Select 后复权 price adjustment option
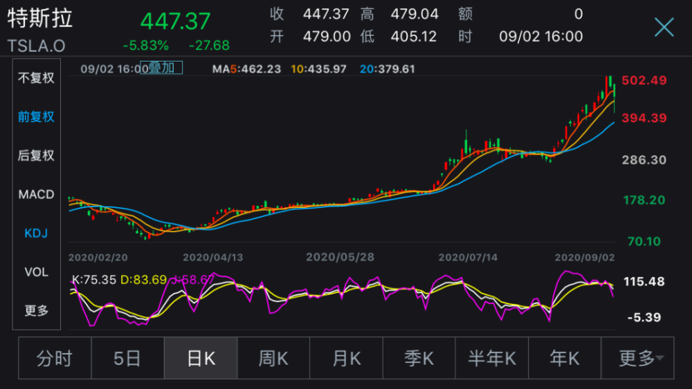Viewport: 692px width, 389px height. tap(36, 155)
